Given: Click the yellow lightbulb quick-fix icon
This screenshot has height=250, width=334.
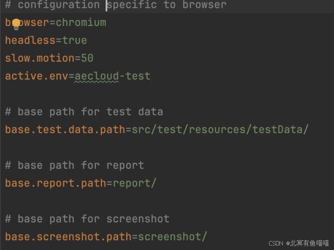Looking at the screenshot, I should pyautogui.click(x=16, y=24).
